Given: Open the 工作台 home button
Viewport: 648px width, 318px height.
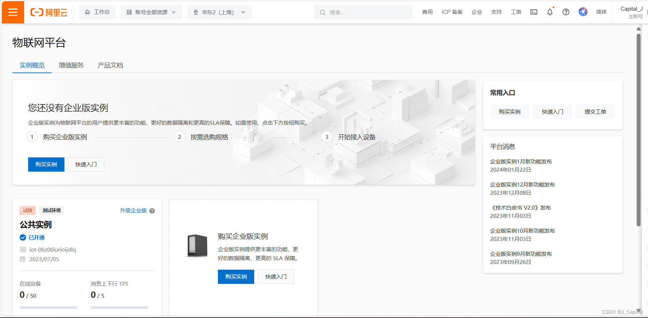Looking at the screenshot, I should 97,12.
